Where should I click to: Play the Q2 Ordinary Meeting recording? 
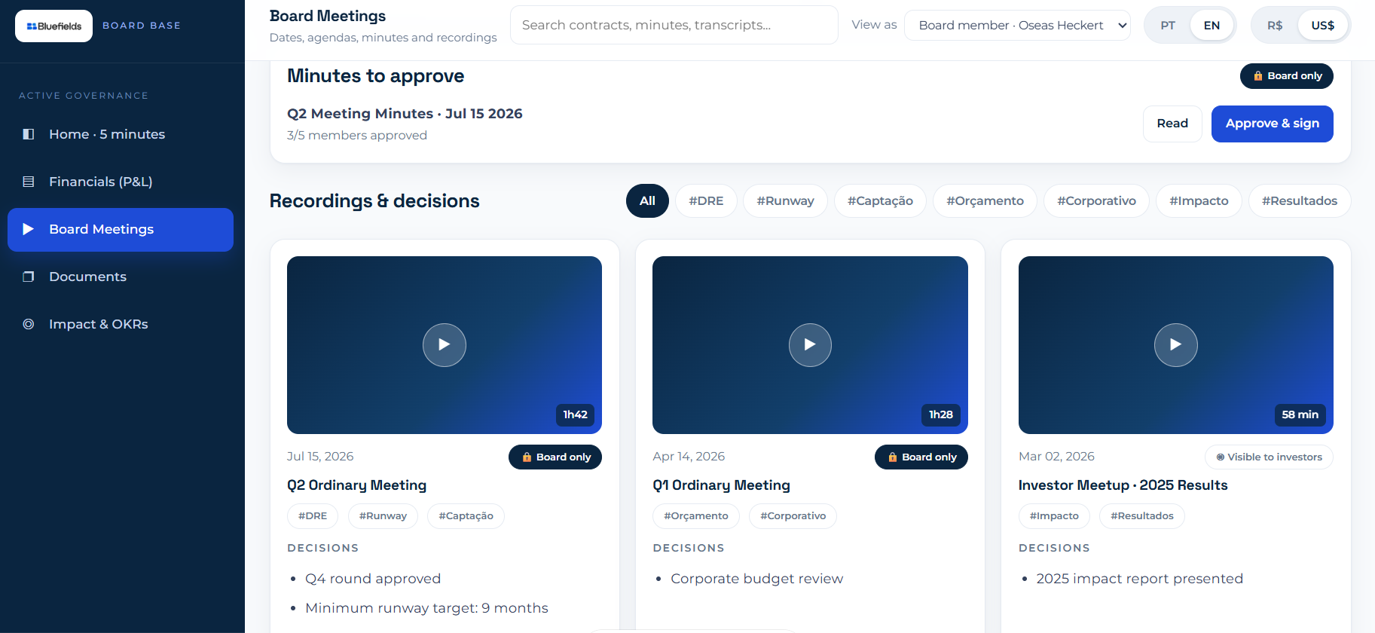(x=445, y=345)
